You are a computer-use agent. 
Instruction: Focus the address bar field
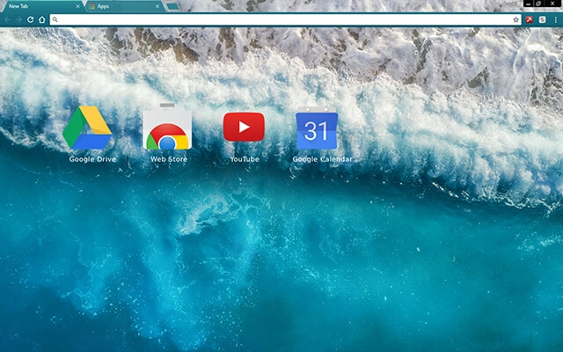pos(285,19)
